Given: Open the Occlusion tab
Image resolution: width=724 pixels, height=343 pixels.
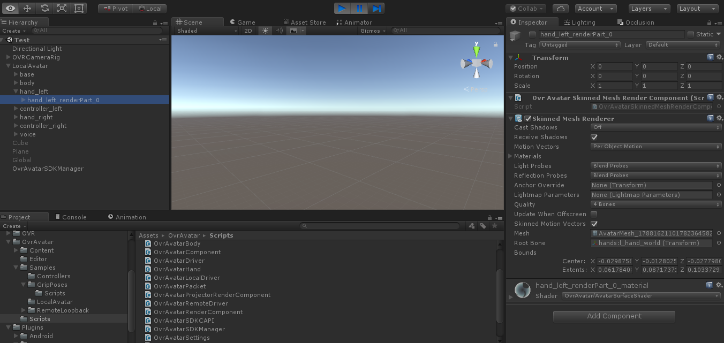Looking at the screenshot, I should 636,22.
